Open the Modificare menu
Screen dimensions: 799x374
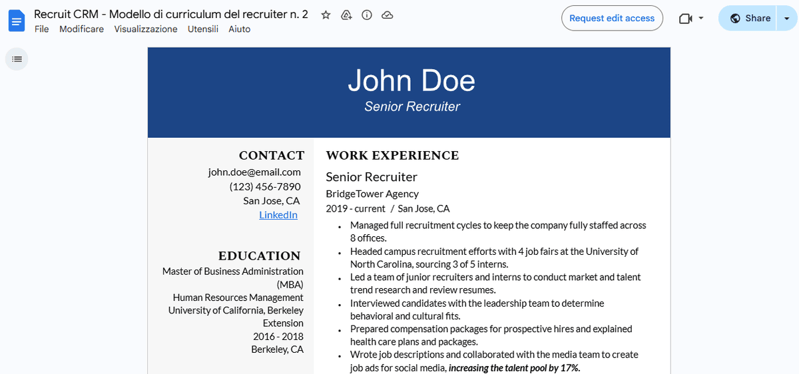click(x=81, y=29)
